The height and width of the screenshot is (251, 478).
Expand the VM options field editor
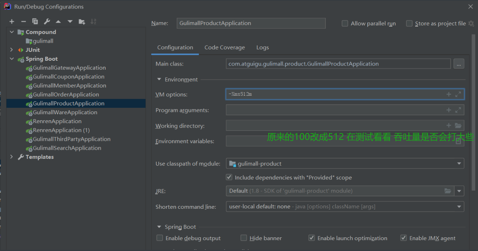click(x=458, y=95)
